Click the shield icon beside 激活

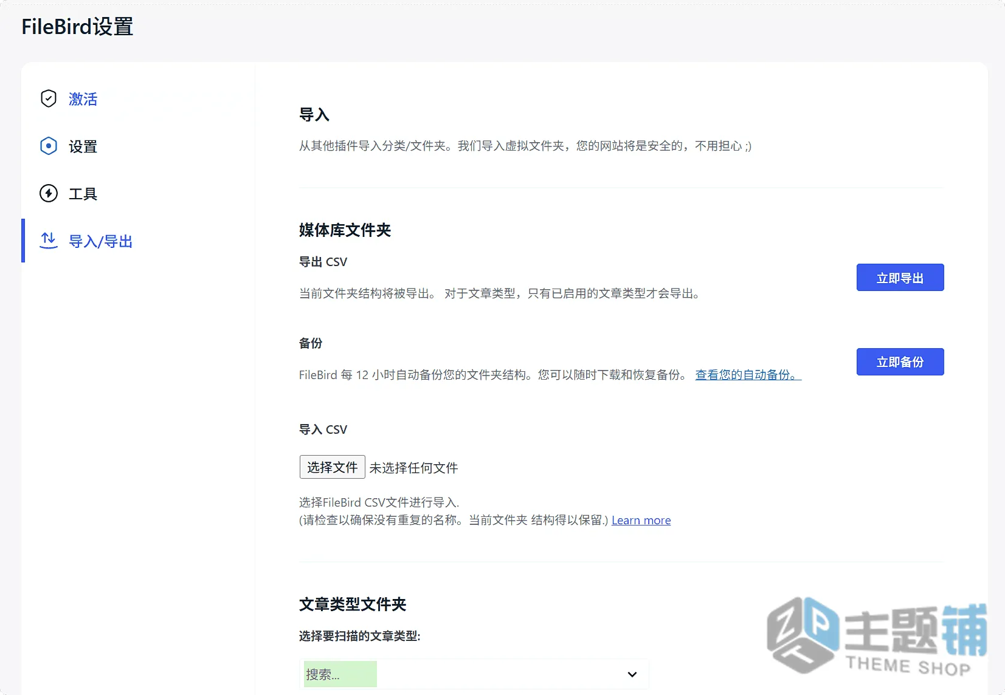[49, 98]
